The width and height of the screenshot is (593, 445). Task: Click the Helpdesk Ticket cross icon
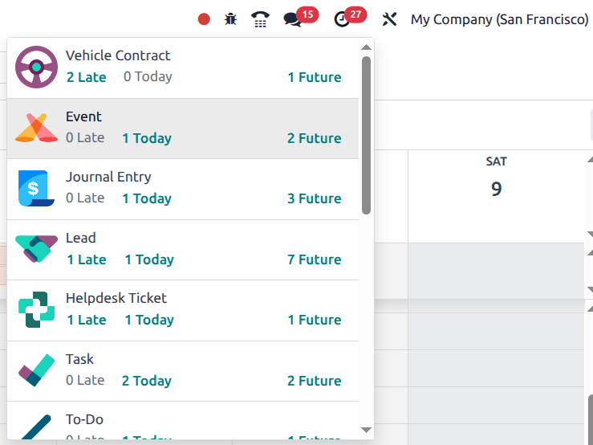pyautogui.click(x=36, y=310)
